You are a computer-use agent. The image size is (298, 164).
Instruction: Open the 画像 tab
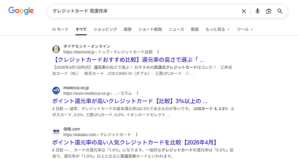pos(127,29)
